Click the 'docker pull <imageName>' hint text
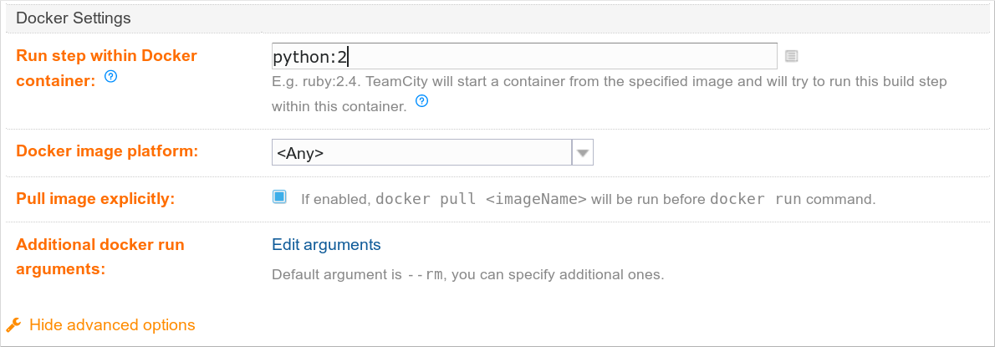The image size is (995, 347). (x=482, y=198)
